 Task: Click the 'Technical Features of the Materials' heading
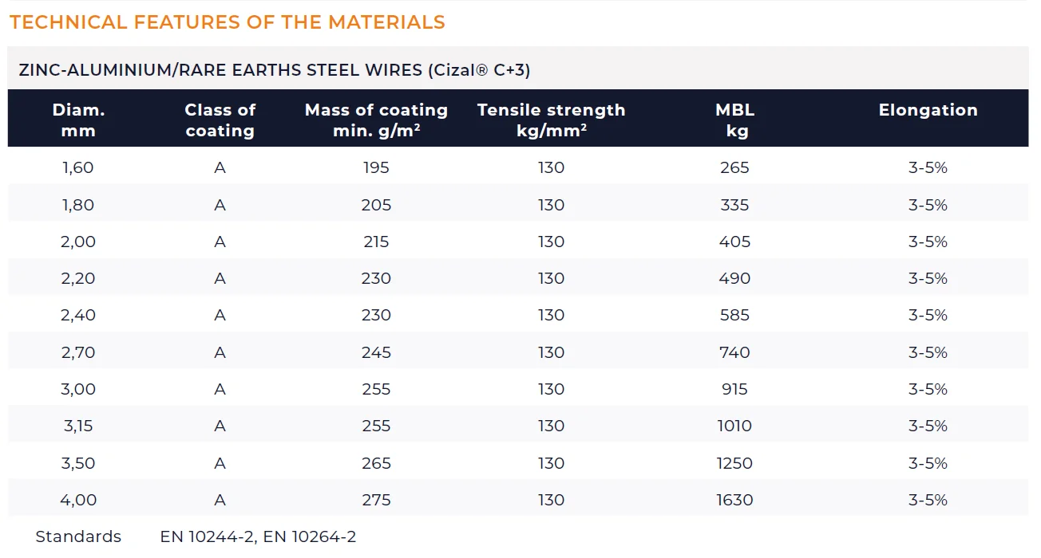[x=228, y=22]
